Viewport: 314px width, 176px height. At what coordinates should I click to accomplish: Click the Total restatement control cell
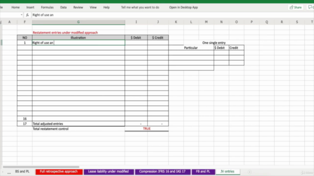point(78,129)
